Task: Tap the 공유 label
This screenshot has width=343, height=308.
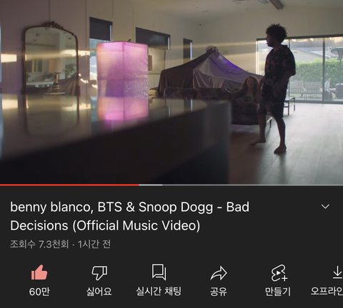Action: click(x=219, y=292)
